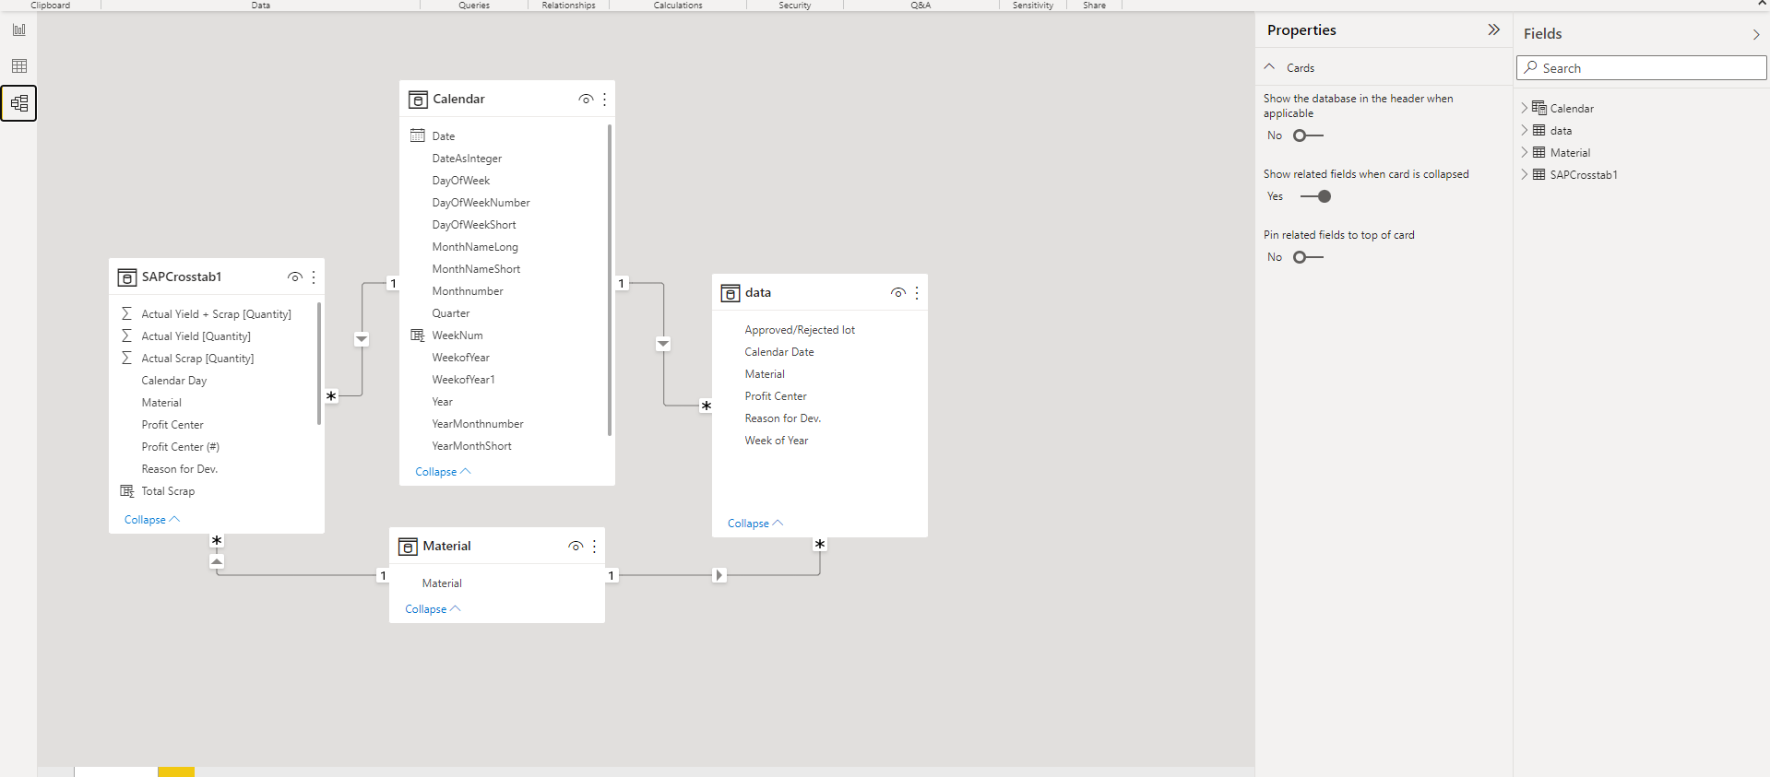Click the Calendar card scrollbar

point(610,280)
